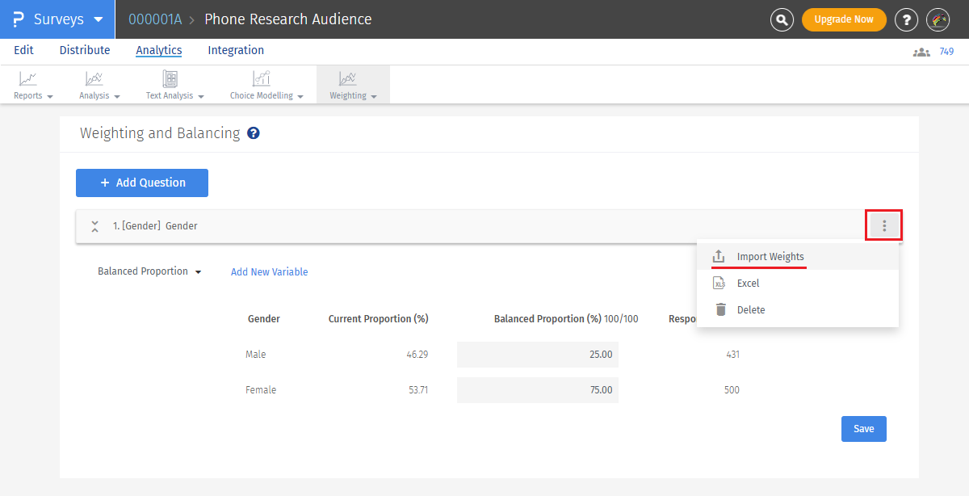Viewport: 969px width, 496px height.
Task: Choose Excel export in the menu
Action: [x=748, y=284]
